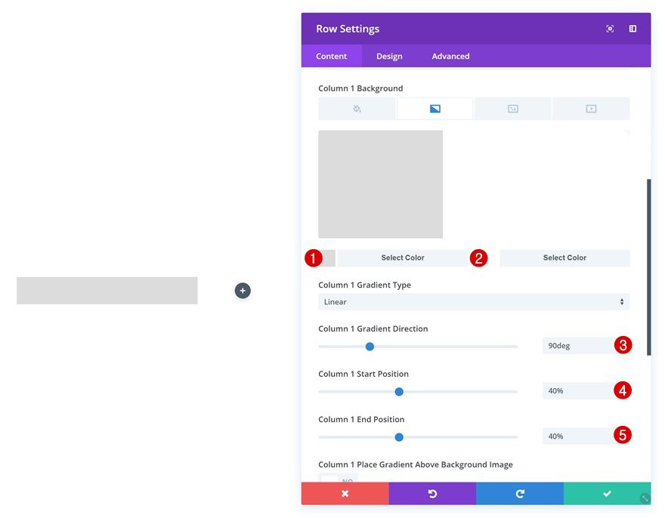Expand the Content tab options
Screen dimensions: 665x518
(x=332, y=55)
